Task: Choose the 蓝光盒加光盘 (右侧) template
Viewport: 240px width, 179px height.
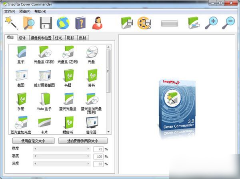Action: [91, 104]
